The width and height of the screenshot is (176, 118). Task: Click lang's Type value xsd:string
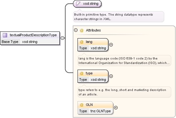pos(98,48)
